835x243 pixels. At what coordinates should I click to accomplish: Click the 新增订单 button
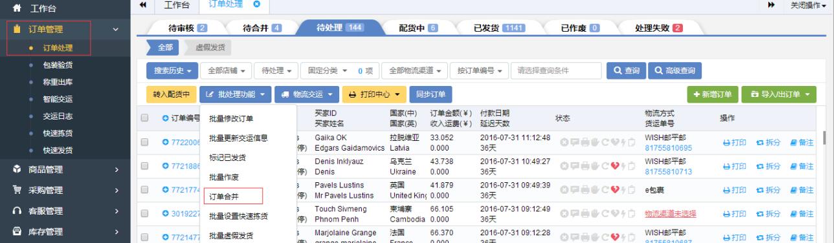click(713, 95)
